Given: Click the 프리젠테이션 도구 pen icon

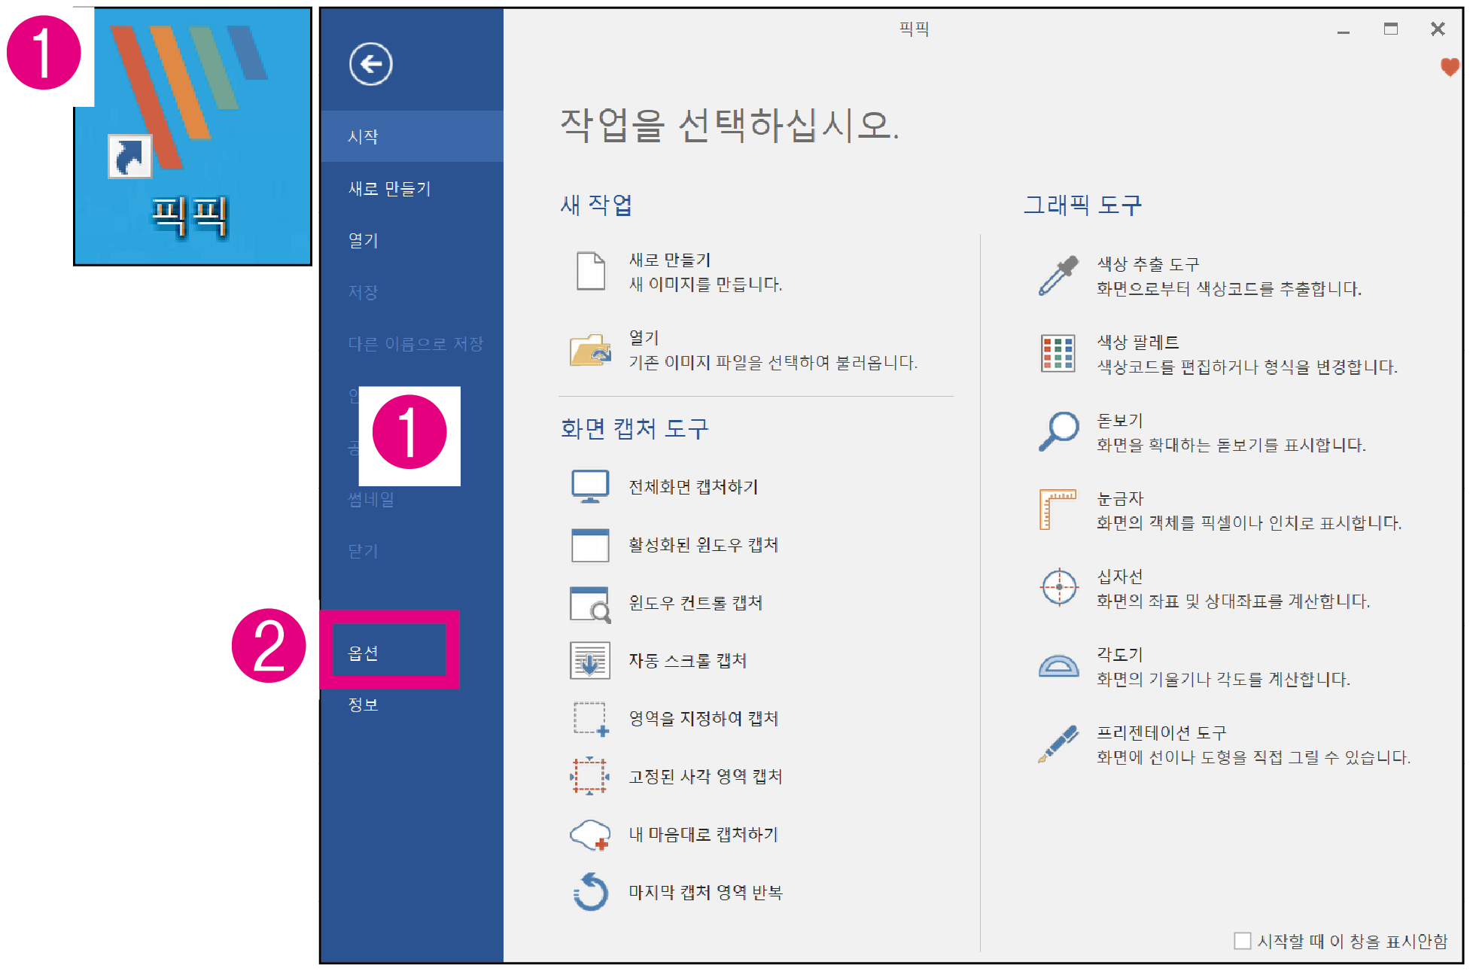Looking at the screenshot, I should 1058,744.
